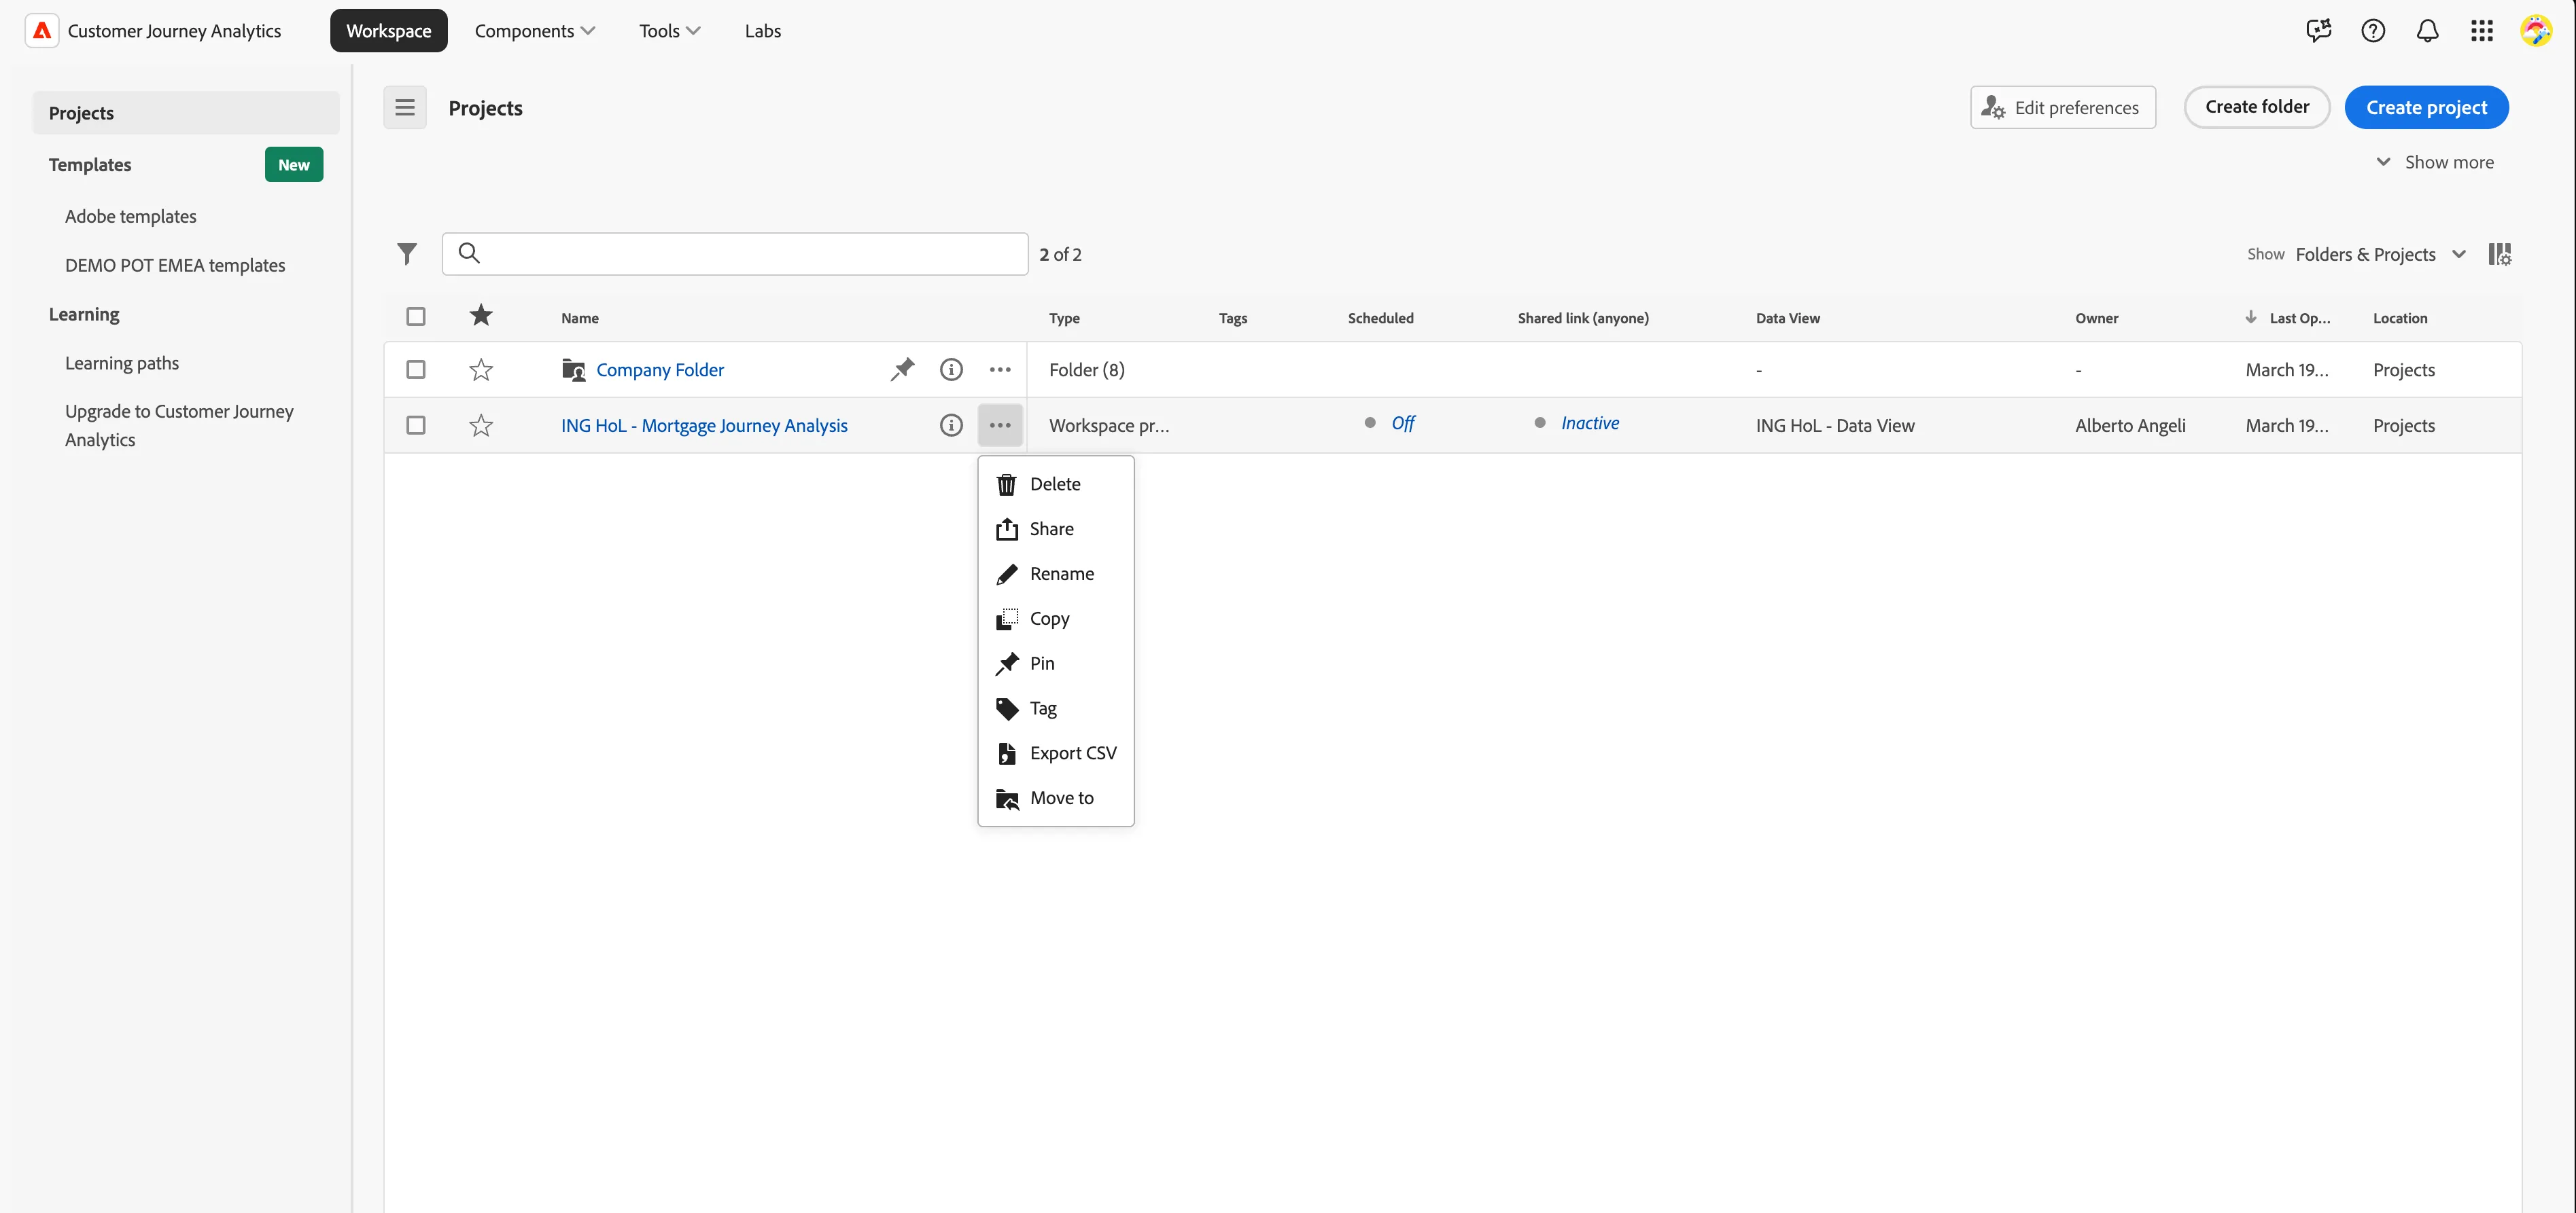Focus the projects search field
This screenshot has height=1213, width=2576.
tap(735, 254)
